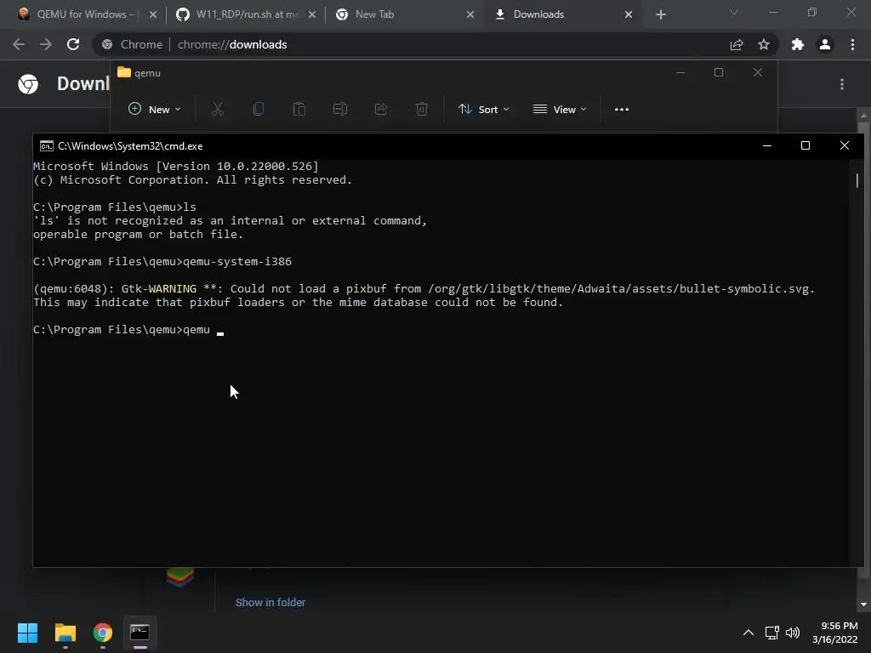Go forward in Chrome

pos(46,44)
